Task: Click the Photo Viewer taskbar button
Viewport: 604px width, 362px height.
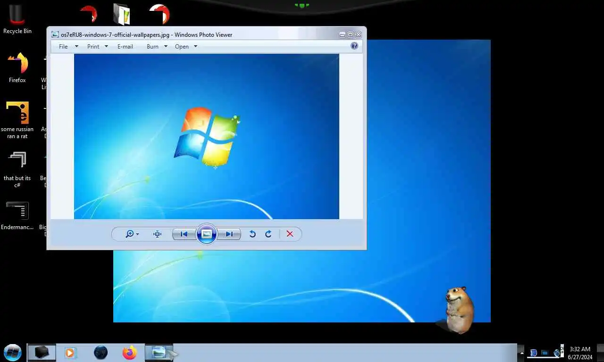Action: (159, 352)
